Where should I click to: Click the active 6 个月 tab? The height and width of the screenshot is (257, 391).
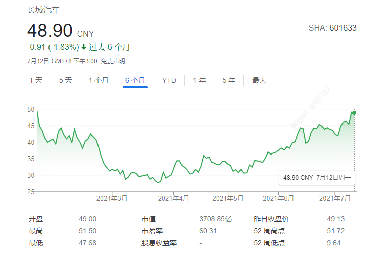point(135,80)
